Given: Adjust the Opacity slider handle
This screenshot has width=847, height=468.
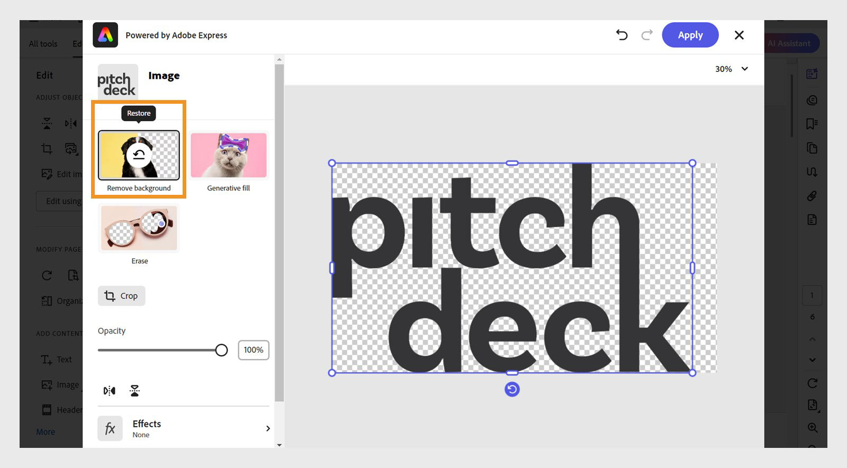Looking at the screenshot, I should coord(221,350).
